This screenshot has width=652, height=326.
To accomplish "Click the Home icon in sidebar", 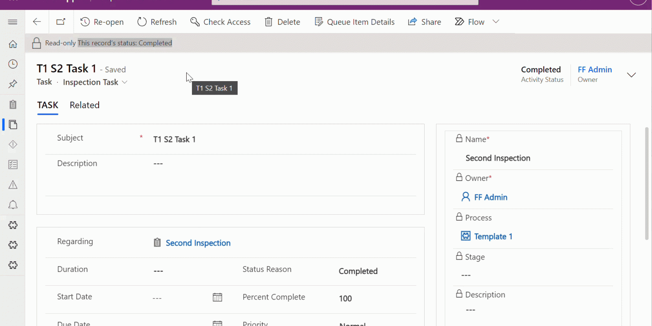I will (13, 44).
